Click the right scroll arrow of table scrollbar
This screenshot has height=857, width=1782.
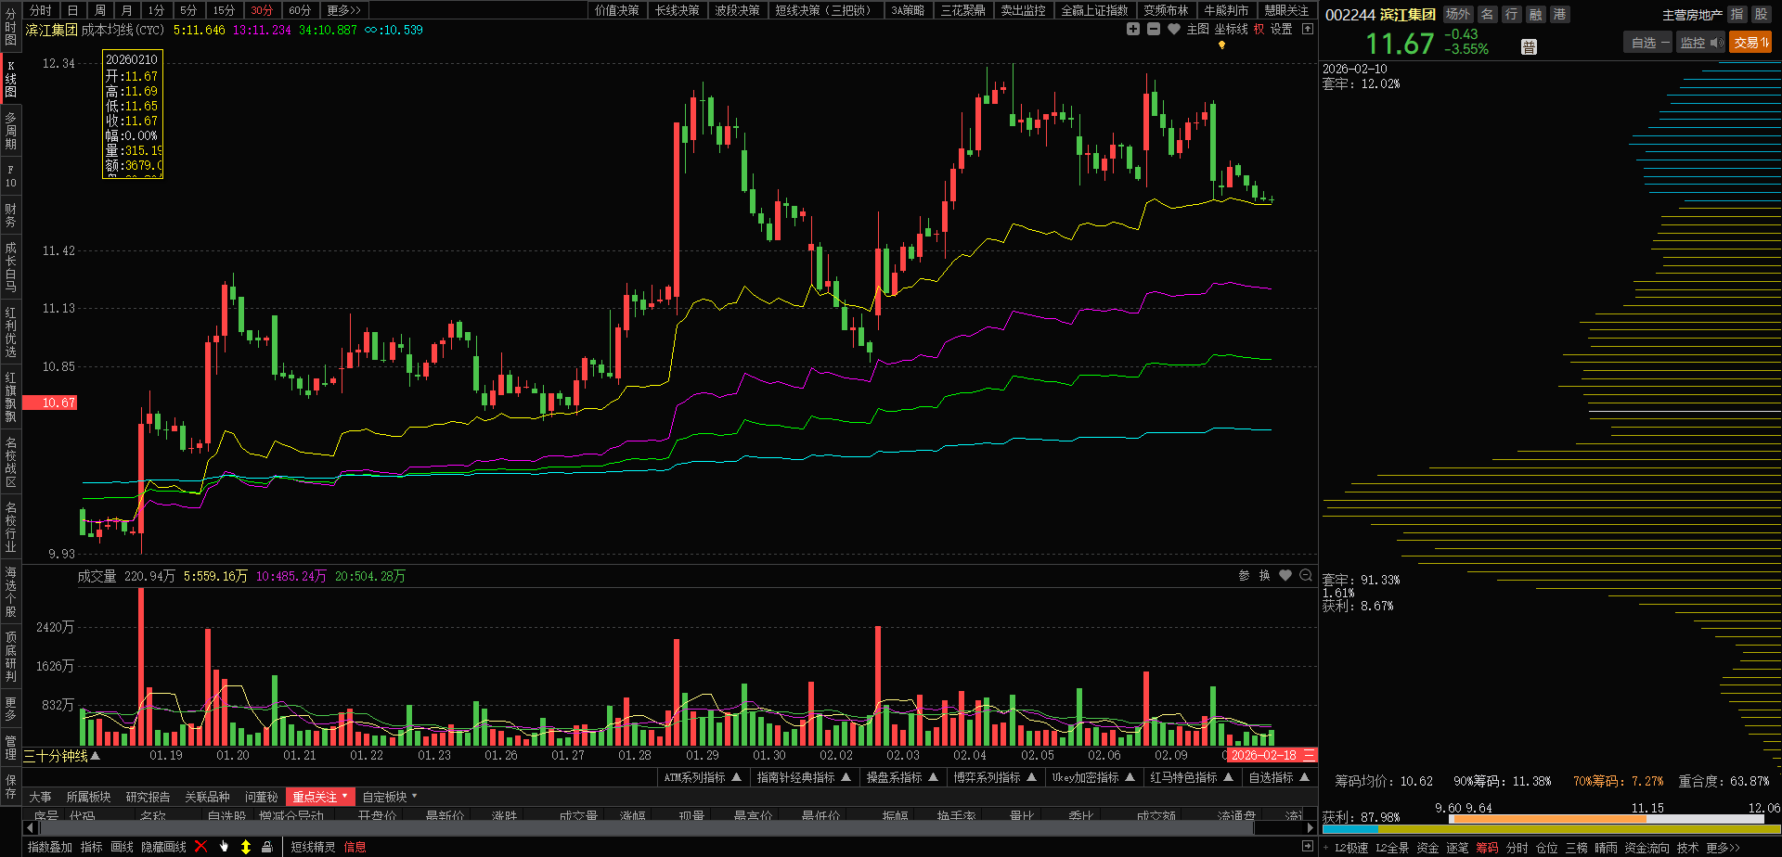point(1311,827)
